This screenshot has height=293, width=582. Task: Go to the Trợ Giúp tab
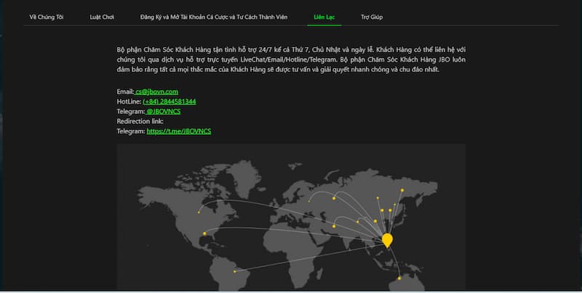[x=371, y=16]
